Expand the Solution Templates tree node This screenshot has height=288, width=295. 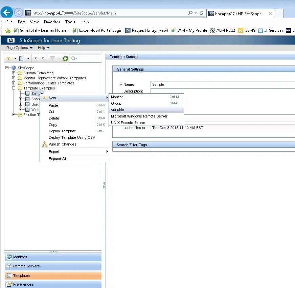coord(14,114)
